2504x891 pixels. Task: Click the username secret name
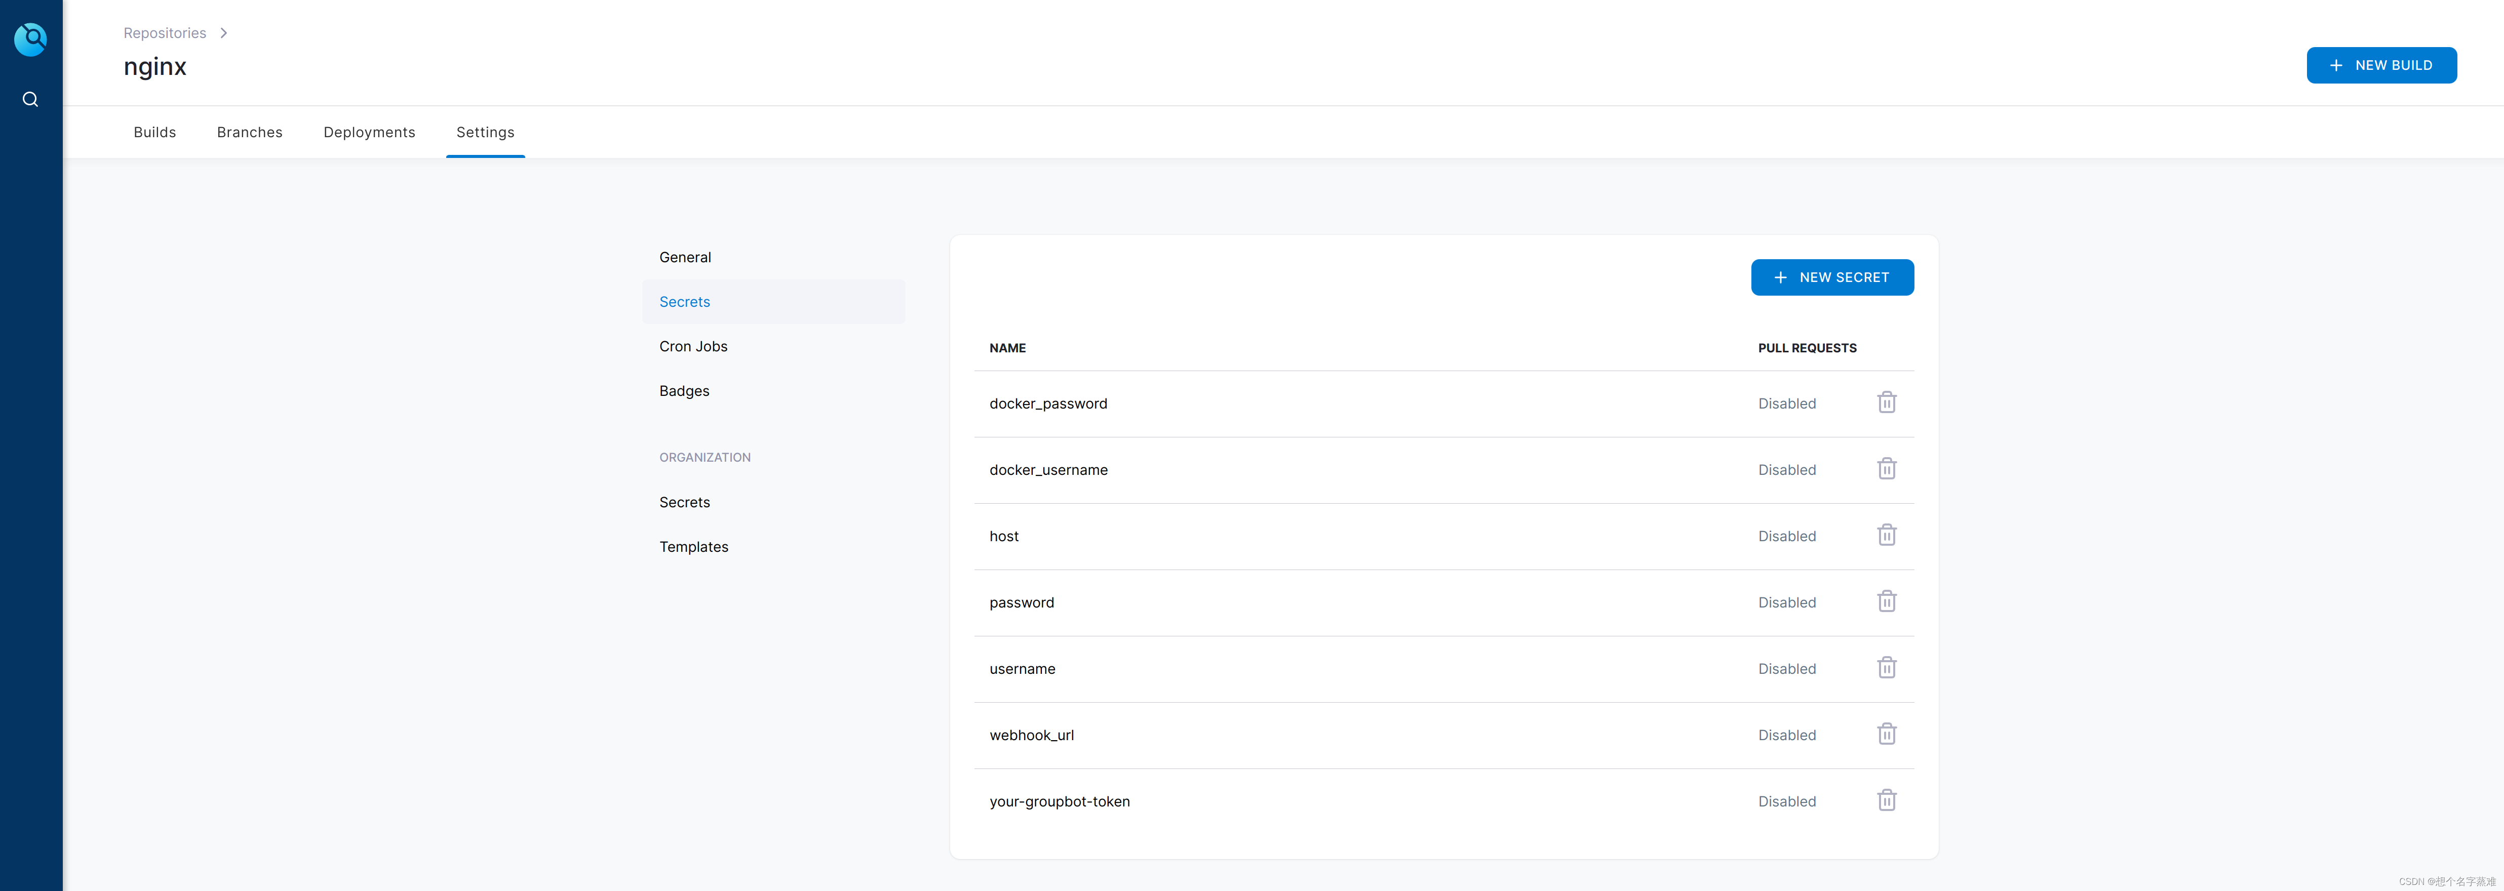[x=1022, y=668]
